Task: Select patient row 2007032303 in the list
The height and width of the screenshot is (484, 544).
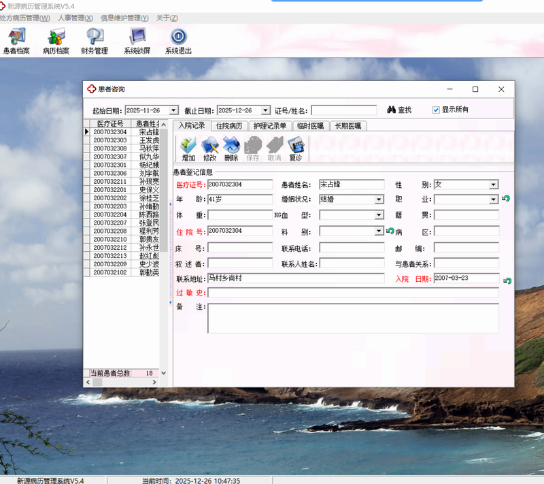Action: 109,140
